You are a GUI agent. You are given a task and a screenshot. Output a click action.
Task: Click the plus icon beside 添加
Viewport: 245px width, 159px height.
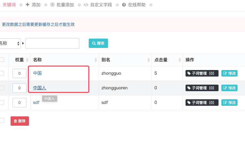(x=27, y=5)
